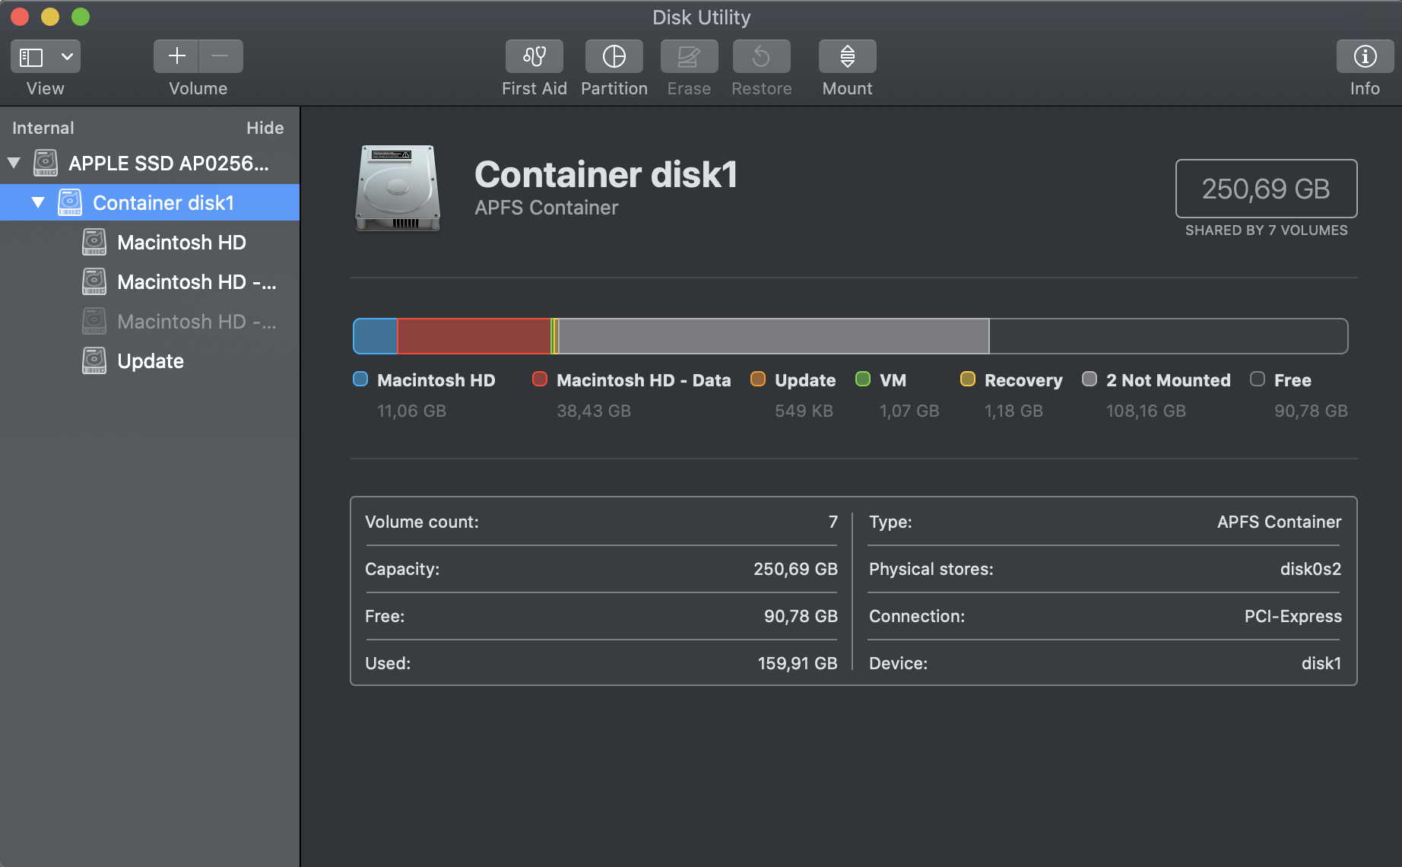Collapse the APPLE SSD disclosure triangle
The width and height of the screenshot is (1402, 867).
click(x=14, y=163)
